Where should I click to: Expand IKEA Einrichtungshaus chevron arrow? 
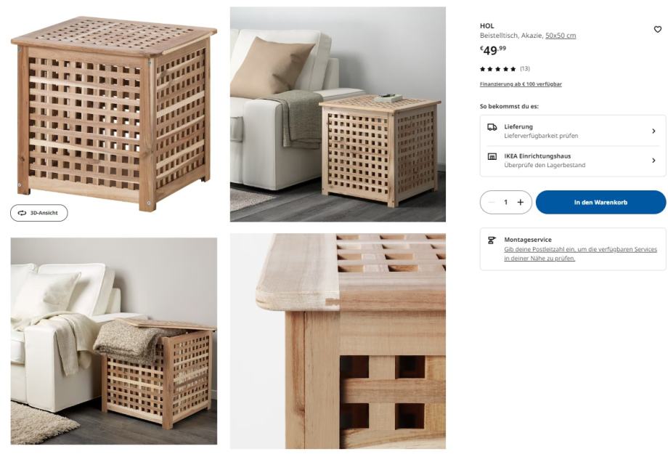point(653,161)
